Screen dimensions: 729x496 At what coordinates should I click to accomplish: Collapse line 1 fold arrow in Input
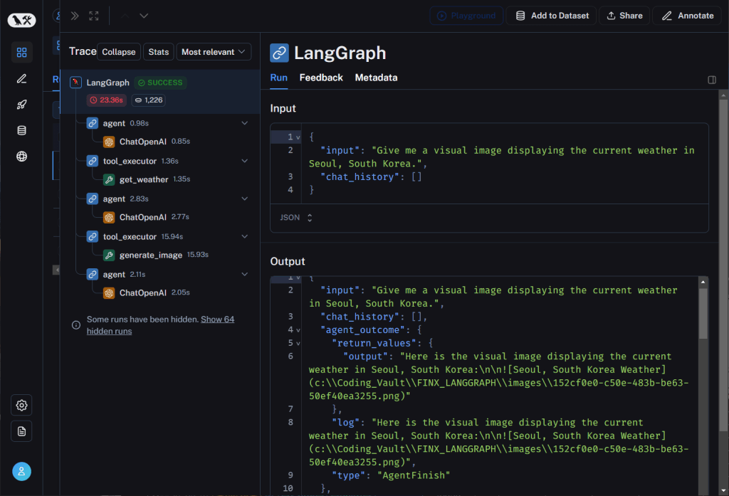tap(298, 137)
